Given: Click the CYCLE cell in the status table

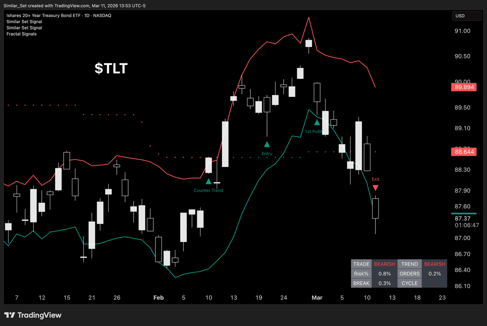Looking at the screenshot, I should click(x=409, y=283).
